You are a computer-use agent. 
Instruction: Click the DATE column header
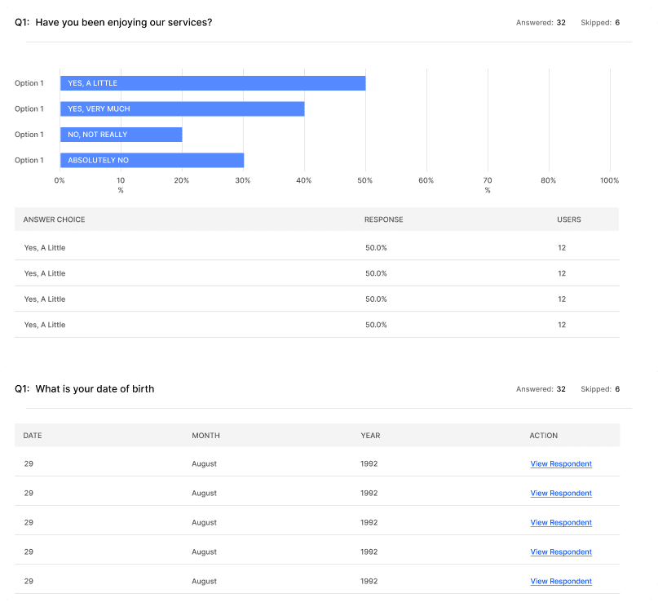(x=33, y=436)
